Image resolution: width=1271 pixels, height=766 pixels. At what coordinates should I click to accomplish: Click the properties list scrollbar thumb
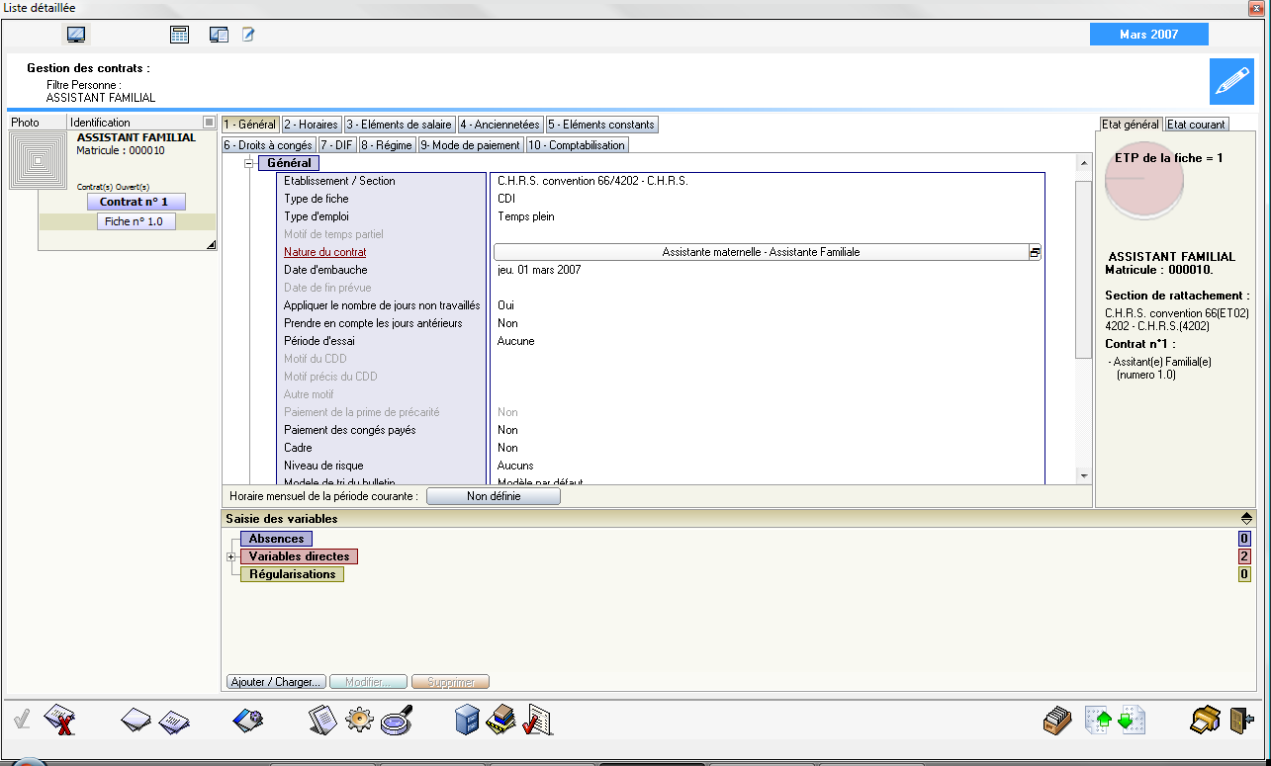pyautogui.click(x=1083, y=269)
